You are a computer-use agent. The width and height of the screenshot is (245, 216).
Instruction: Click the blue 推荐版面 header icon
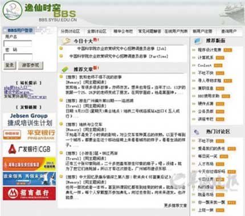[197, 40]
